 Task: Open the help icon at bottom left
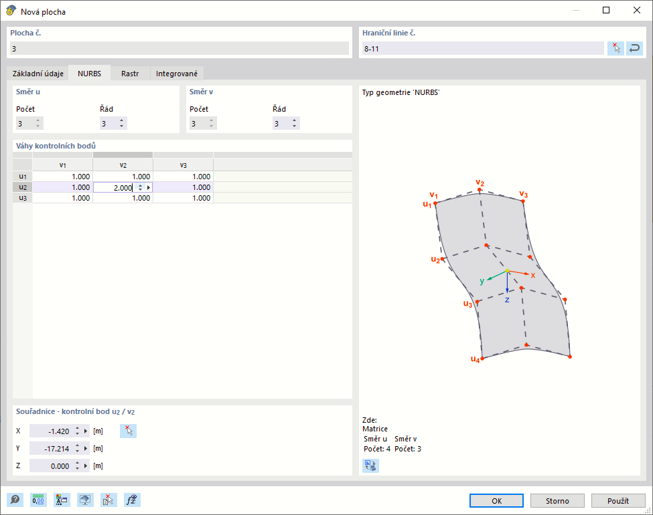(15, 500)
